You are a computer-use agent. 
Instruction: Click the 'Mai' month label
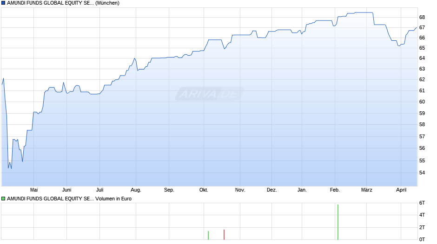[x=34, y=190]
